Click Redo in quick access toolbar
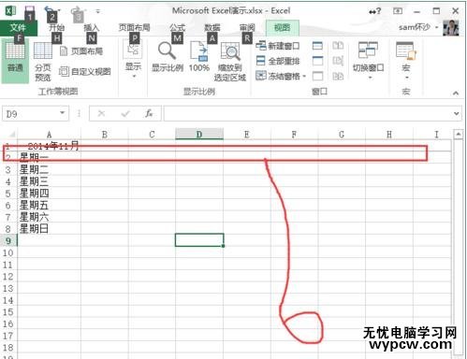Screen dimensions: 467x359 [76, 12]
